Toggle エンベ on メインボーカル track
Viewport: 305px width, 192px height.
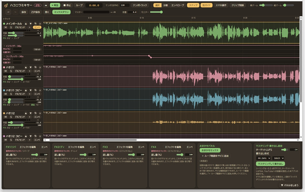pyautogui.click(x=37, y=28)
